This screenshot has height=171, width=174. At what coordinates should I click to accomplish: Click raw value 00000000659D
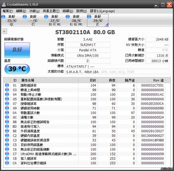click(x=152, y=108)
